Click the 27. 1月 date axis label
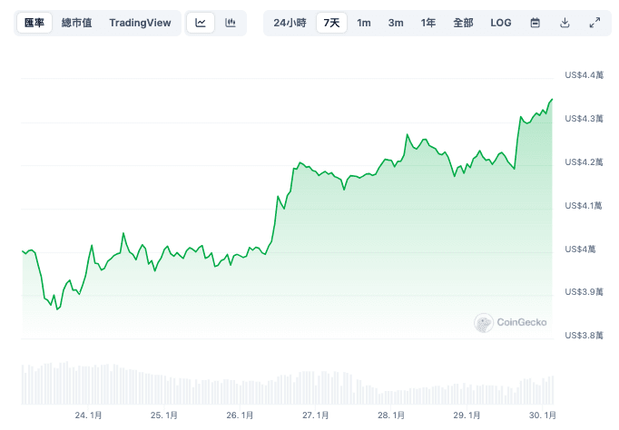The image size is (619, 430). click(316, 415)
